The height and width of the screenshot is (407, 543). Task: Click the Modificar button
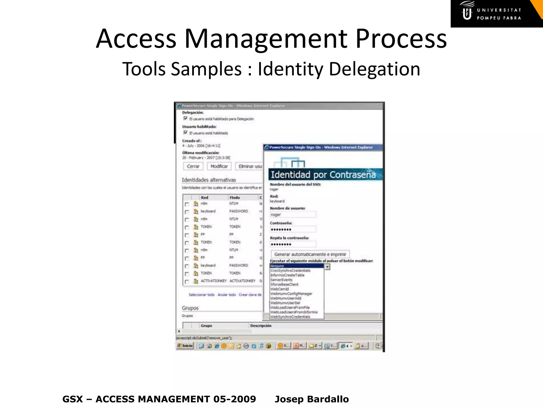click(x=219, y=166)
